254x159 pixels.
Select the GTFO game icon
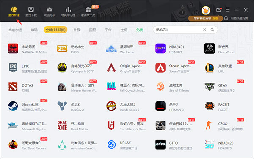coord(160,145)
